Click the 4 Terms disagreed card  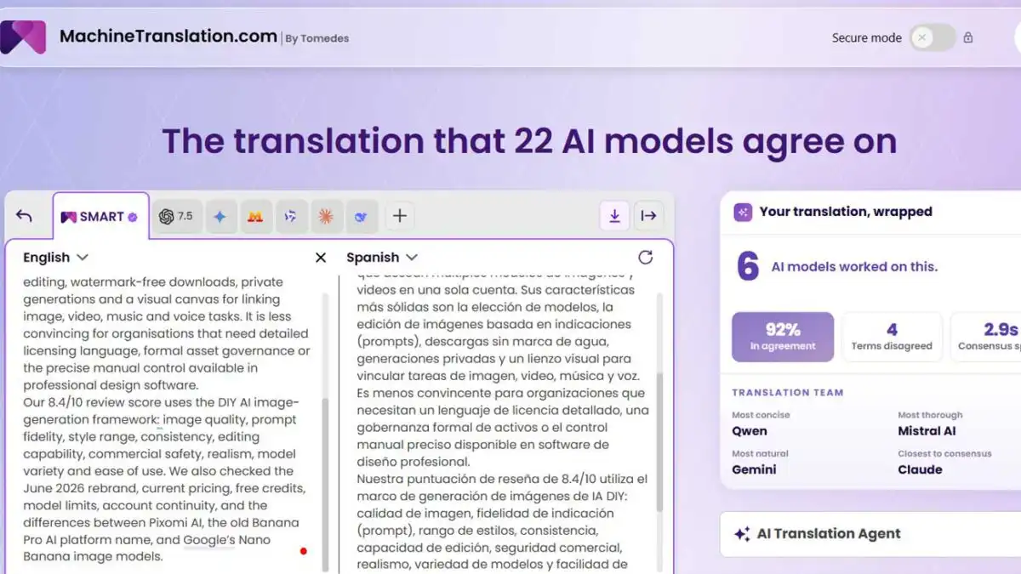point(892,337)
